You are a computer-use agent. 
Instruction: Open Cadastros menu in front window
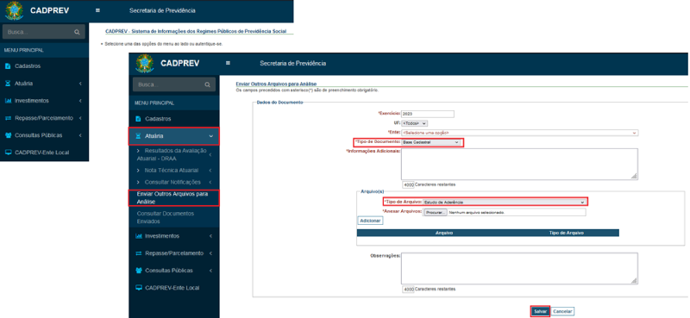(x=174, y=119)
